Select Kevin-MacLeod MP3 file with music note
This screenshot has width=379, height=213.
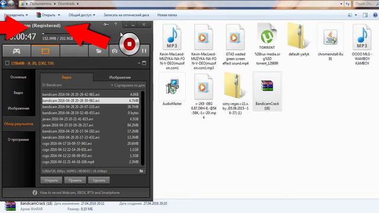172,47
